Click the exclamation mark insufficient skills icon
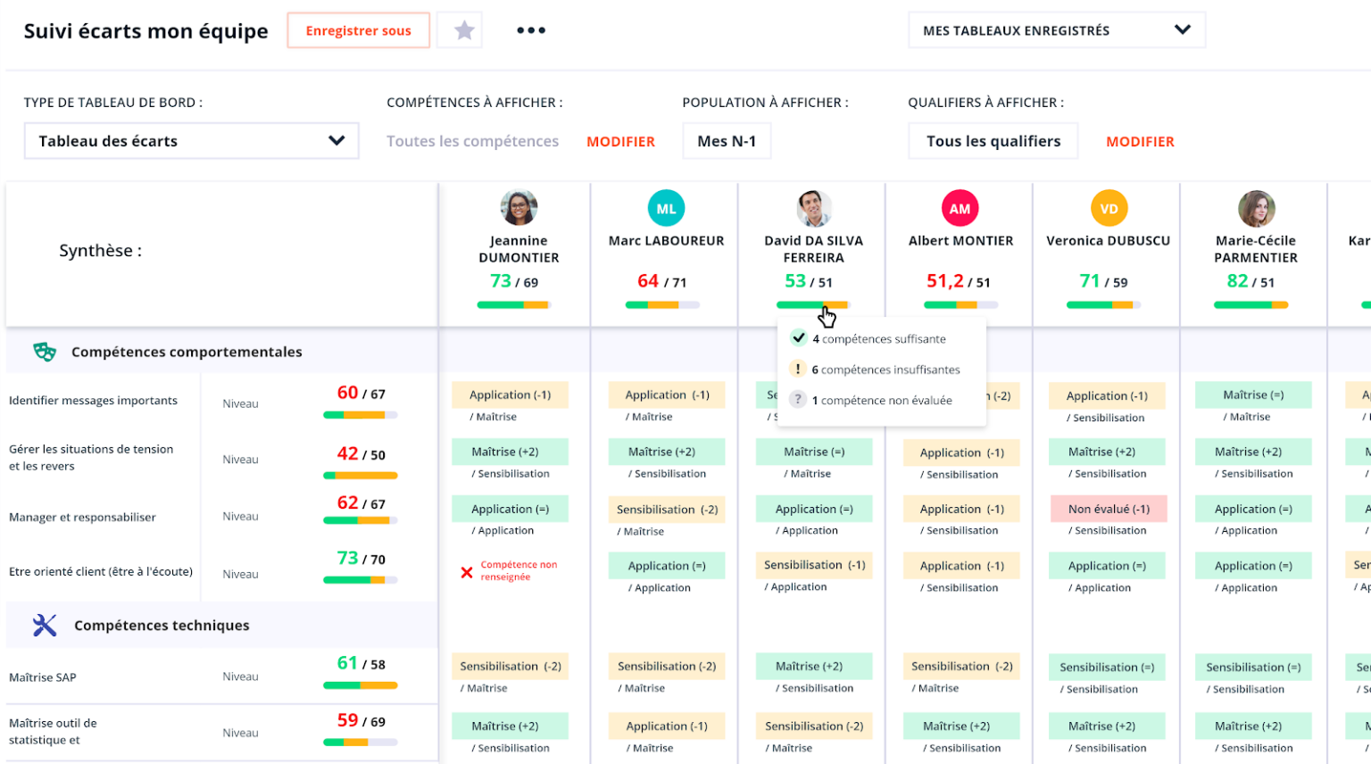Viewport: 1371px width, 764px height. click(x=798, y=369)
